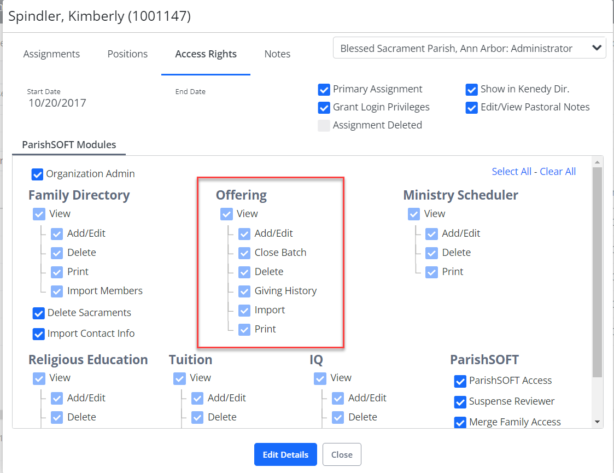This screenshot has height=473, width=614.
Task: Click the Select All link
Action: click(x=511, y=172)
